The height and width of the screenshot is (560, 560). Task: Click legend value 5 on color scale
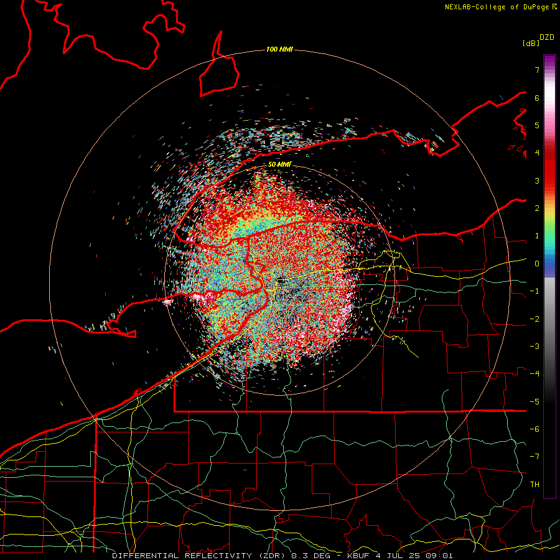[537, 125]
